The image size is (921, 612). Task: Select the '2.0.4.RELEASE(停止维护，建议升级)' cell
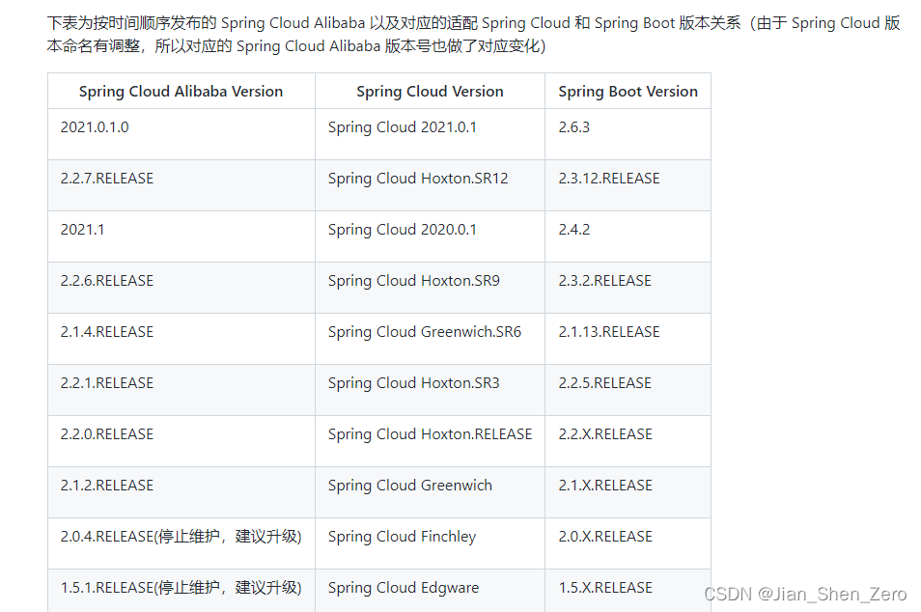coord(181,542)
